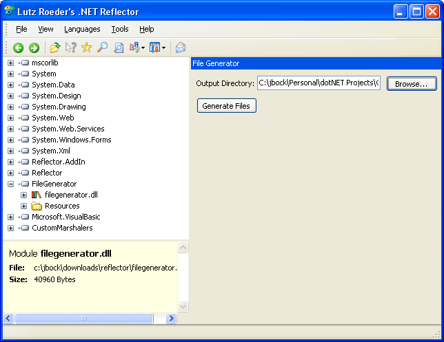The image size is (444, 342).
Task: Collapse the FileGenerator tree node
Action: click(x=11, y=184)
